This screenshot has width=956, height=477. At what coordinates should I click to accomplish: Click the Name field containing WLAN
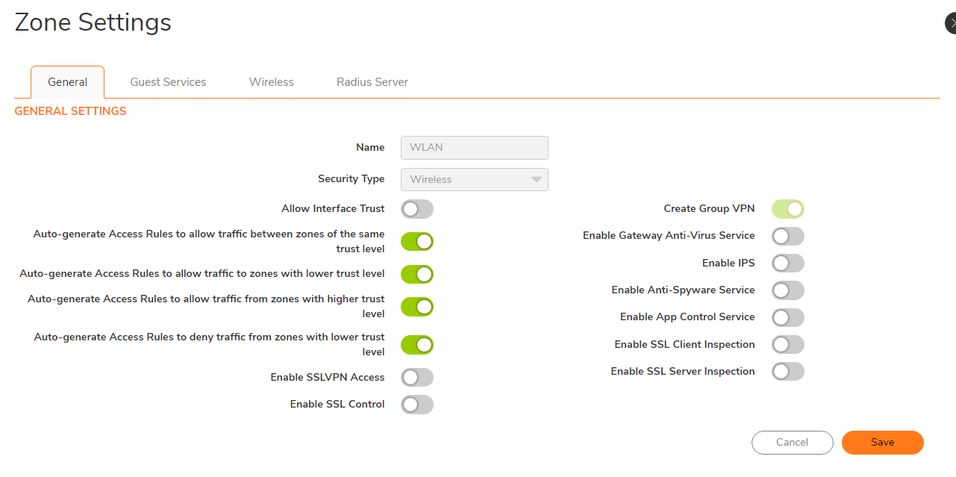click(x=475, y=148)
